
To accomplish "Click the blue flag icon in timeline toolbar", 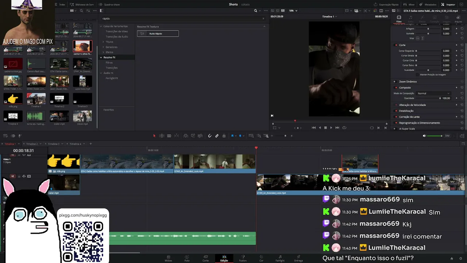I will tap(232, 136).
